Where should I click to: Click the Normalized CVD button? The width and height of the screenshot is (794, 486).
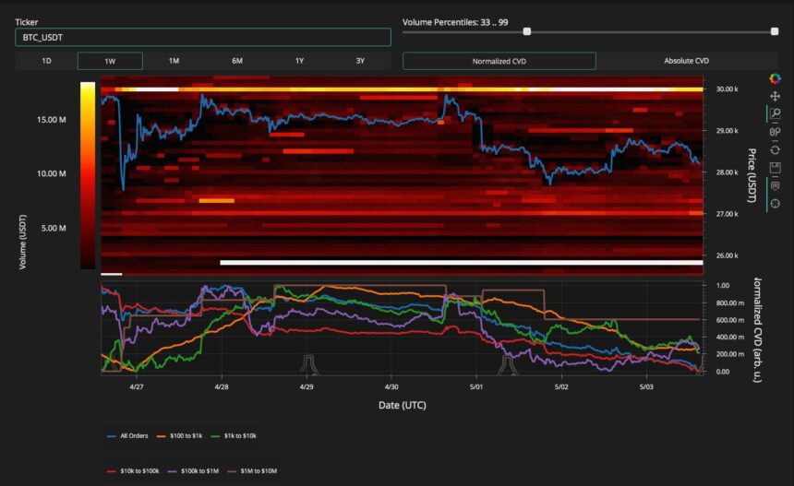(x=499, y=61)
